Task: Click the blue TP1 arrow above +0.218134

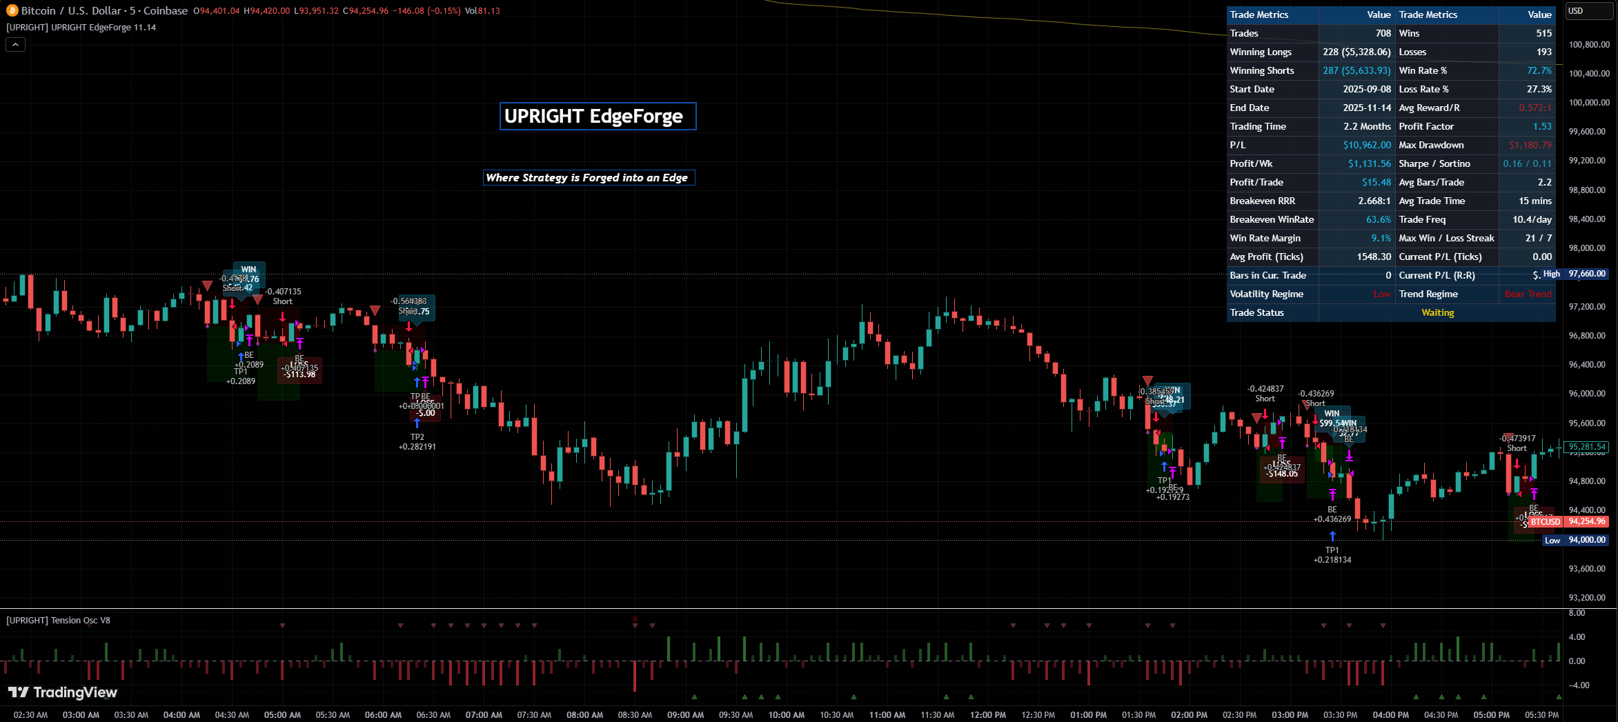Action: coord(1332,537)
